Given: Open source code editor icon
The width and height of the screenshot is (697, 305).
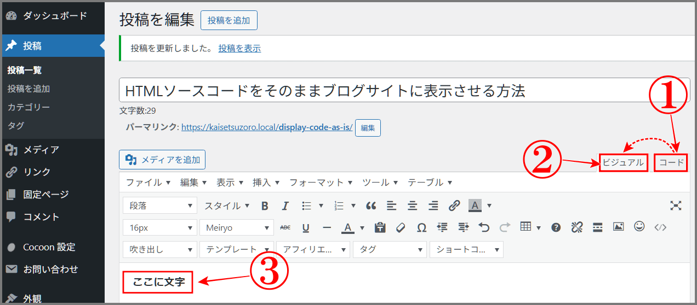Looking at the screenshot, I should [660, 227].
